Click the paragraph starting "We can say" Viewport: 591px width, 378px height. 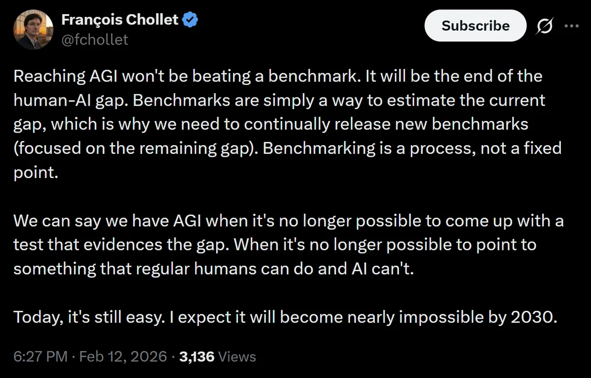[289, 244]
